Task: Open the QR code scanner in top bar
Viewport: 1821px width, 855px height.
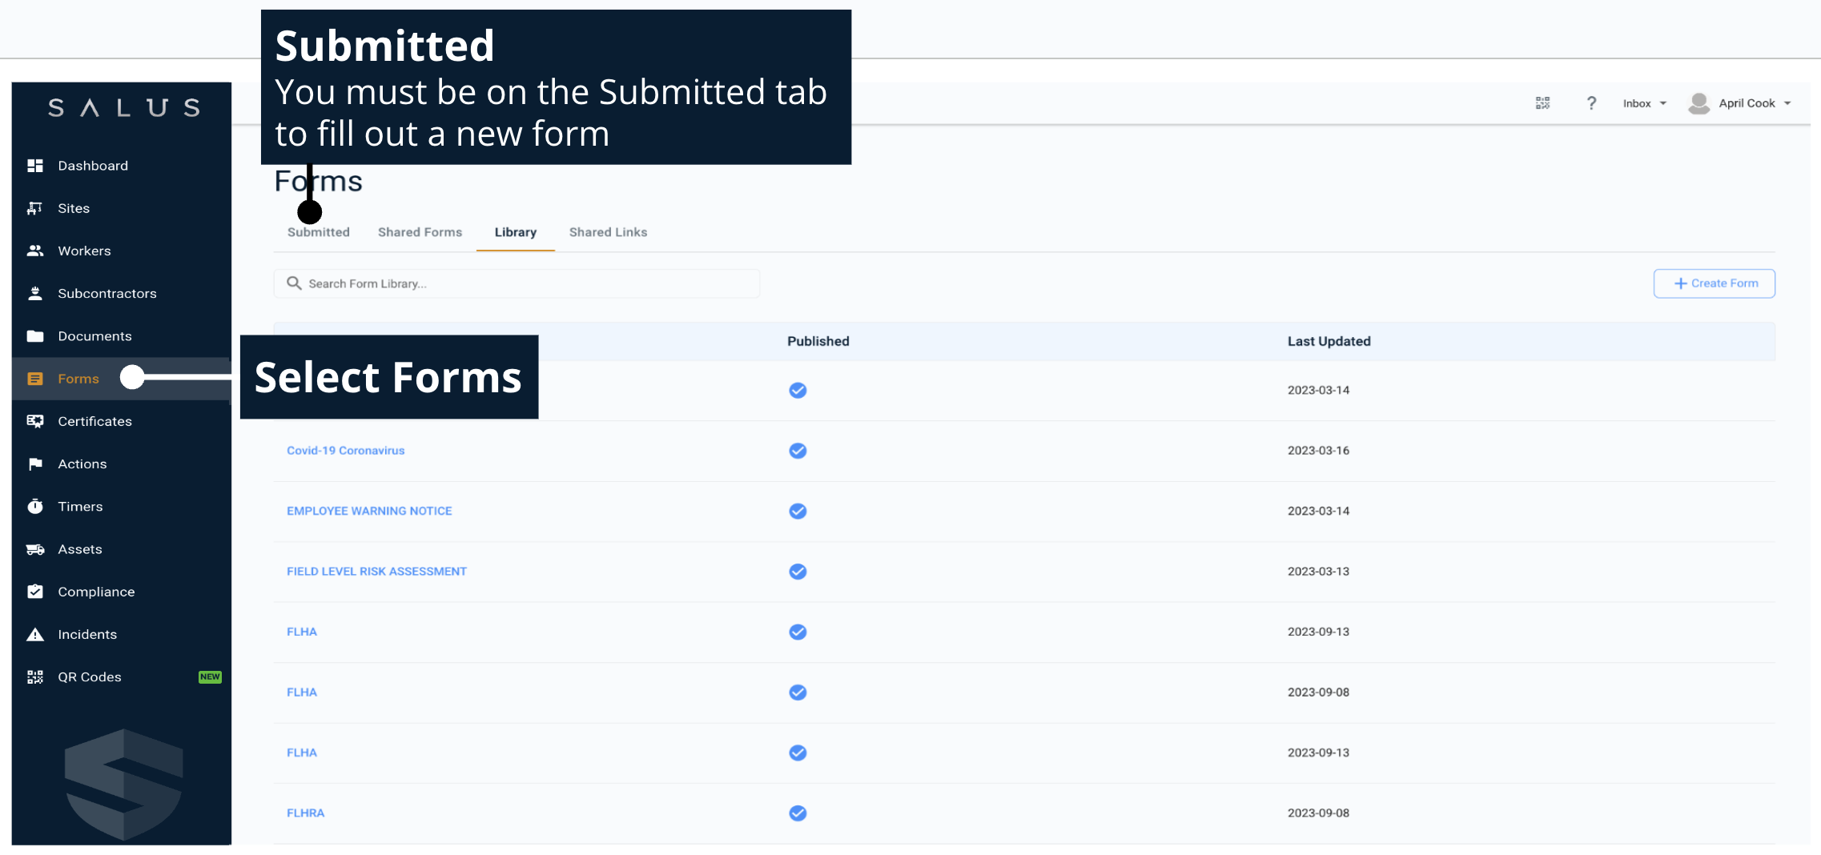Action: click(x=1542, y=103)
